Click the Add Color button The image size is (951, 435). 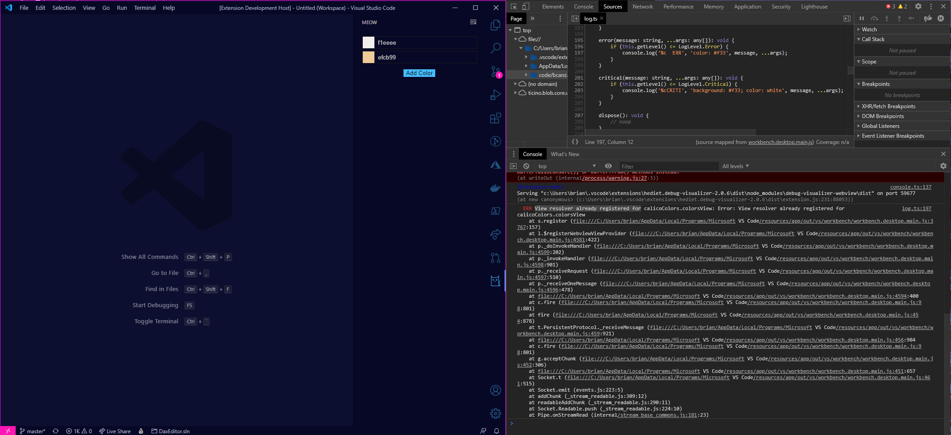419,73
